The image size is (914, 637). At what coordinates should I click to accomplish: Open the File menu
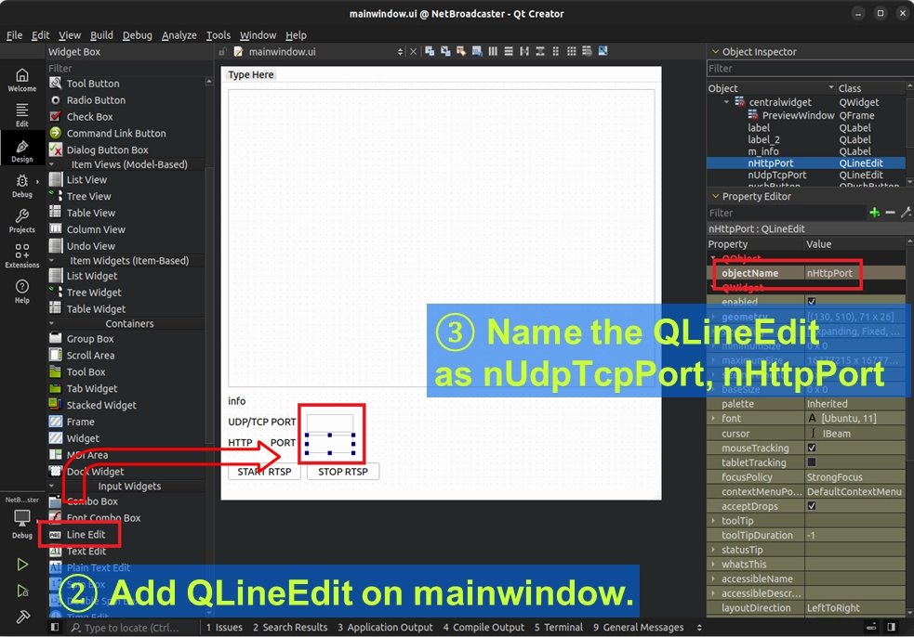coord(14,35)
